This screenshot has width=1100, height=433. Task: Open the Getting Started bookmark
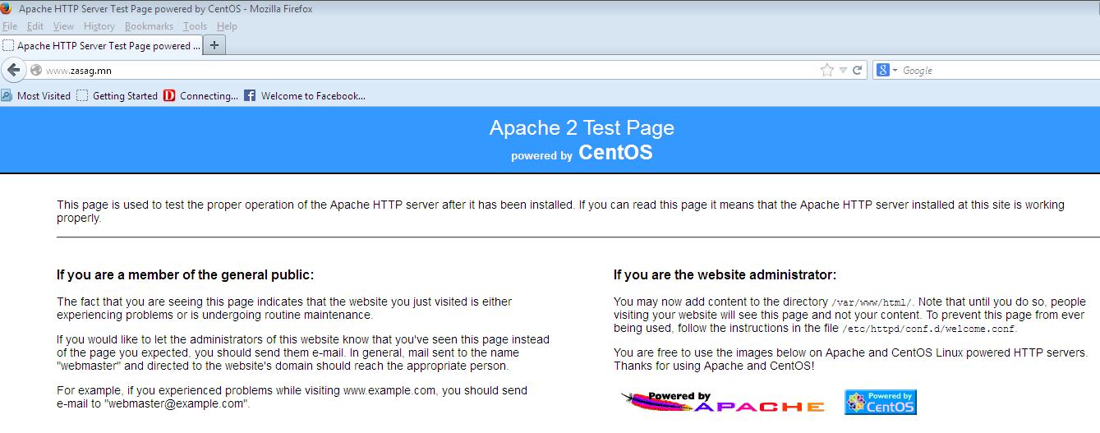point(117,95)
